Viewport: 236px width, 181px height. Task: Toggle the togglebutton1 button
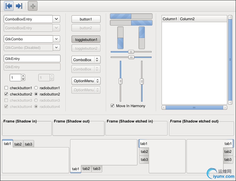tap(86, 39)
